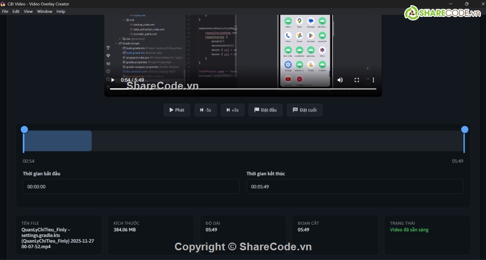Click the app icon in the title bar

point(3,4)
